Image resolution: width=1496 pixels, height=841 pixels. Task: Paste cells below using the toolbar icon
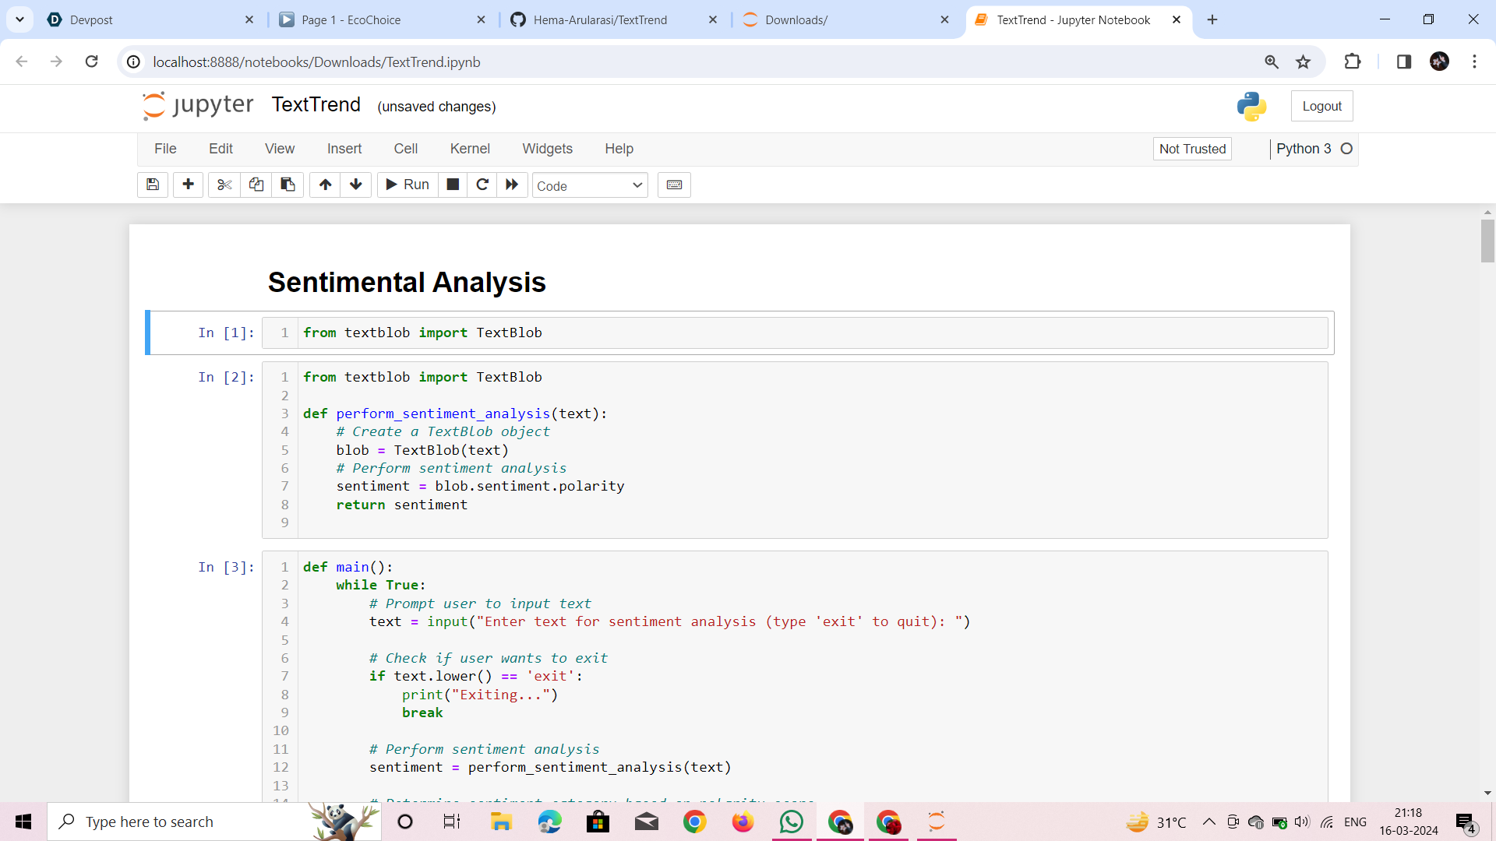point(288,185)
